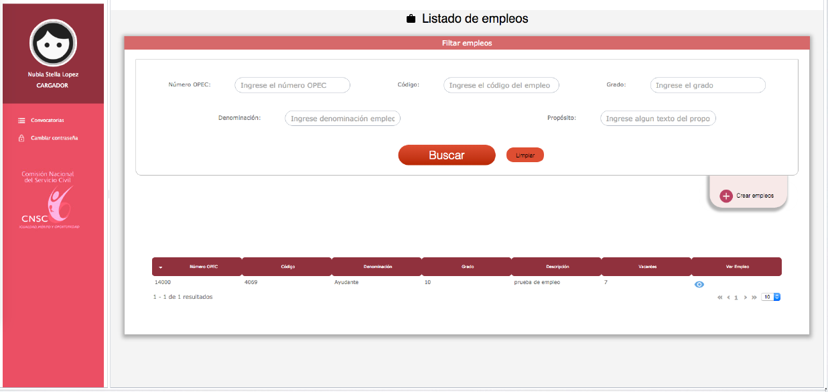828x392 pixels.
Task: Open the Cambiar contraseña menu item
Action: pos(54,138)
